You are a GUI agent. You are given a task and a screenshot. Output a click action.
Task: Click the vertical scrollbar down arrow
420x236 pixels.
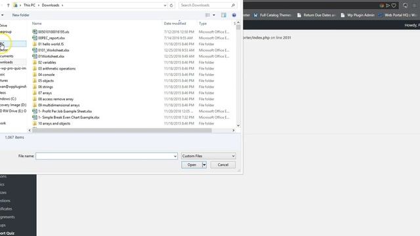pyautogui.click(x=238, y=125)
